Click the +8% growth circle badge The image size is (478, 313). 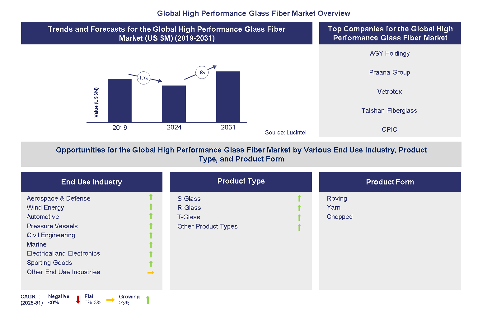[202, 73]
